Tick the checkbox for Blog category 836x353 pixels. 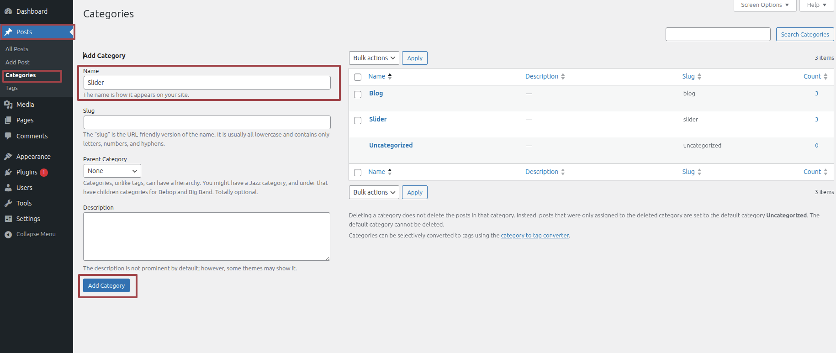pyautogui.click(x=358, y=94)
